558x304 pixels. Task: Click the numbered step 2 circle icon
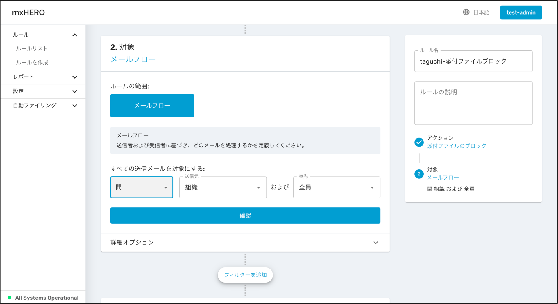tap(419, 174)
